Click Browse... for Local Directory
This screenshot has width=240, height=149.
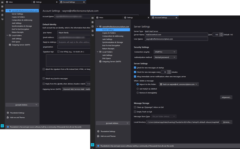click(227, 122)
